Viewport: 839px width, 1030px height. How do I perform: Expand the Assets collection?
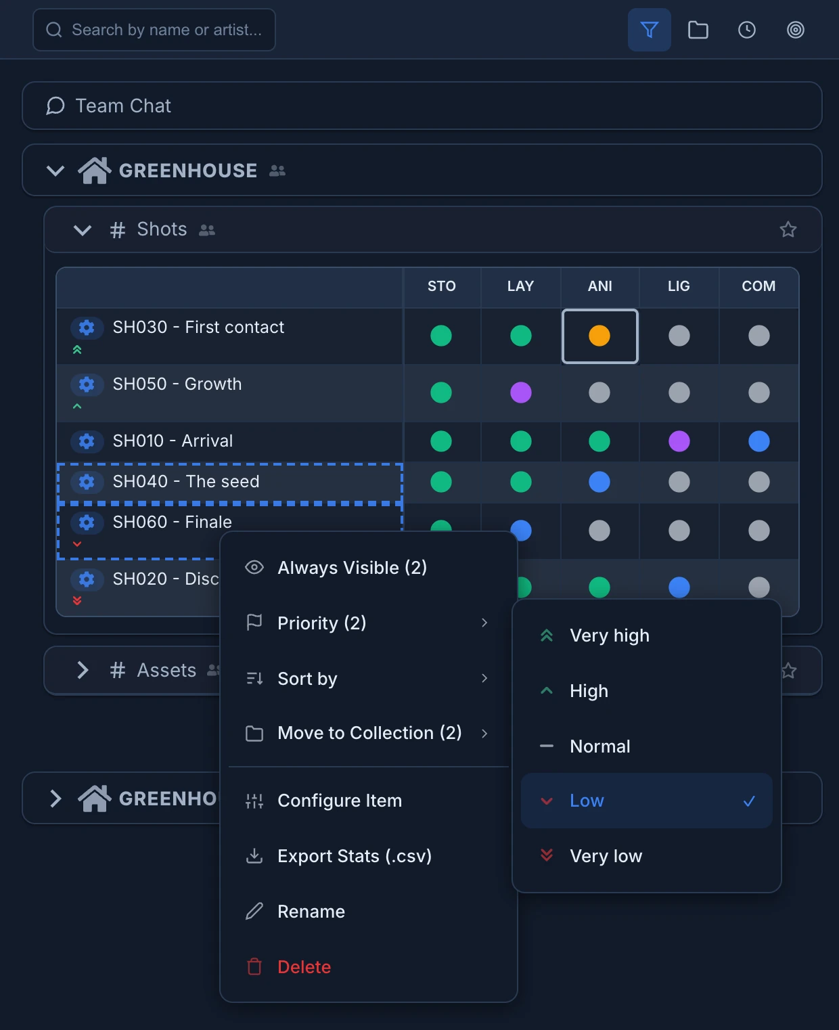pyautogui.click(x=83, y=670)
